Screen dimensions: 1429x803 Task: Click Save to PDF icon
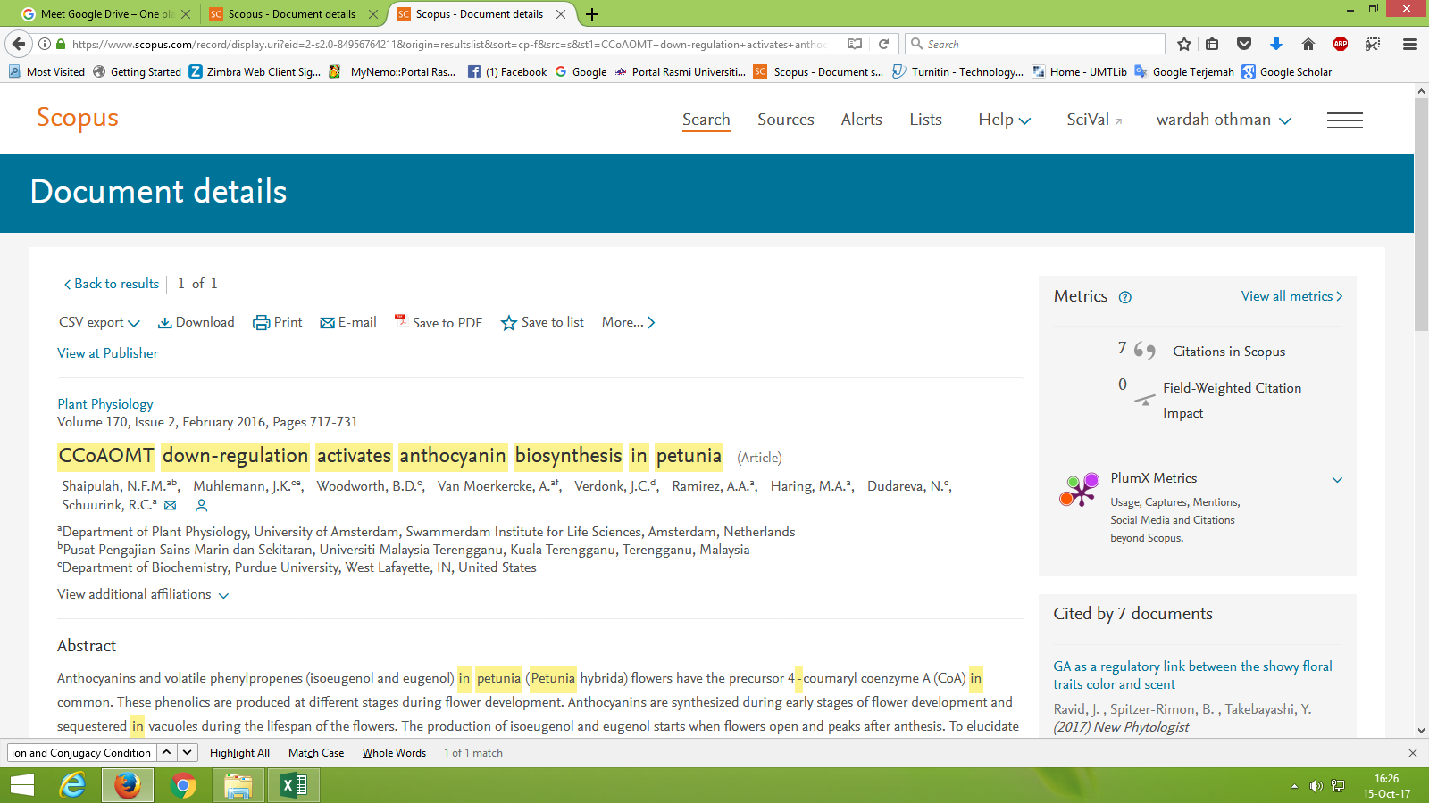(401, 321)
